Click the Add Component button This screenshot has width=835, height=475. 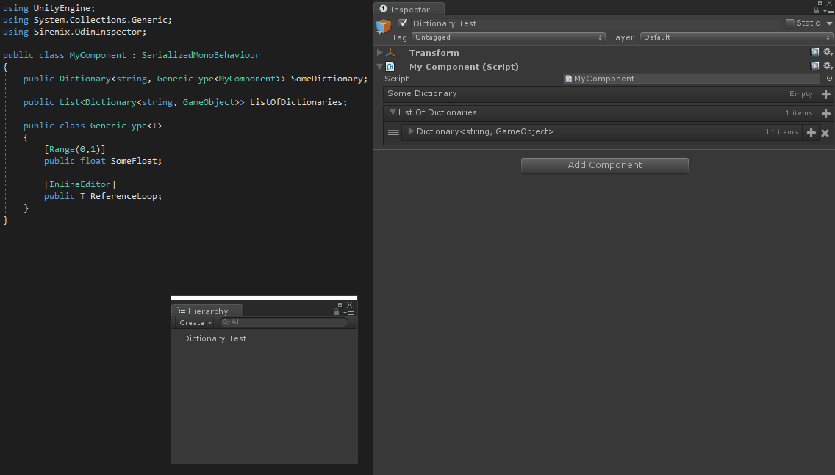(604, 165)
